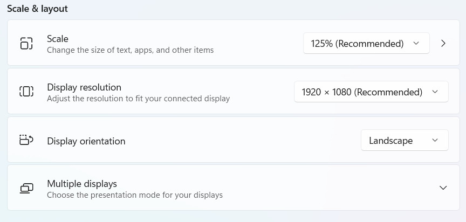This screenshot has width=466, height=222.
Task: Select the Scale row title
Action: click(x=58, y=38)
